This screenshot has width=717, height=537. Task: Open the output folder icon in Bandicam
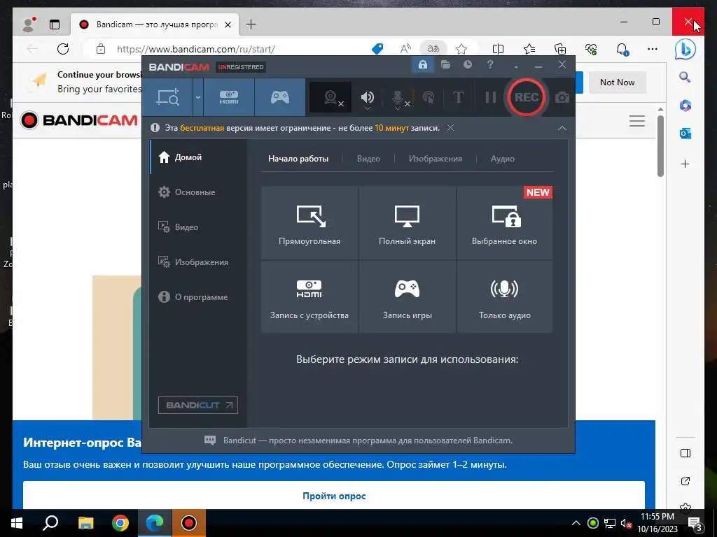click(x=445, y=65)
